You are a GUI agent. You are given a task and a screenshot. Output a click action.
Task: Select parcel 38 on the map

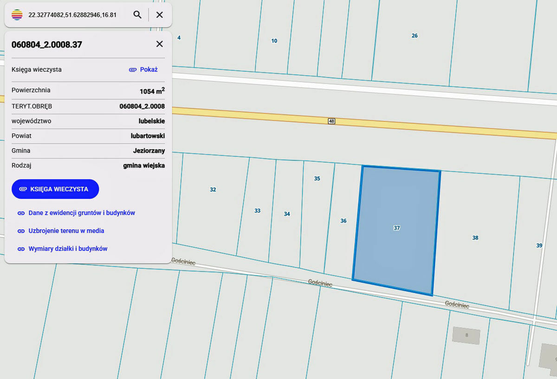click(475, 238)
